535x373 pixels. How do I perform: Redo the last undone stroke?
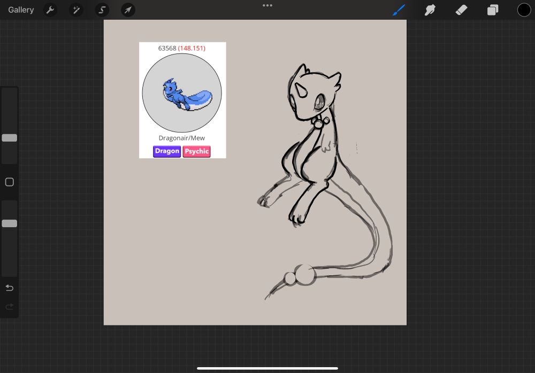coord(10,307)
